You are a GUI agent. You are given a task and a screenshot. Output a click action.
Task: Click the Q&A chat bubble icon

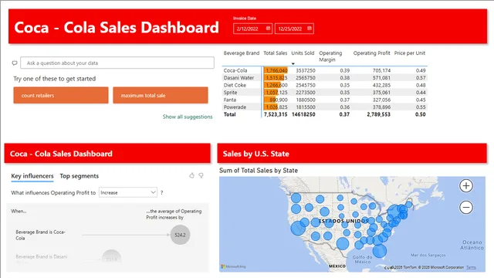[15, 63]
